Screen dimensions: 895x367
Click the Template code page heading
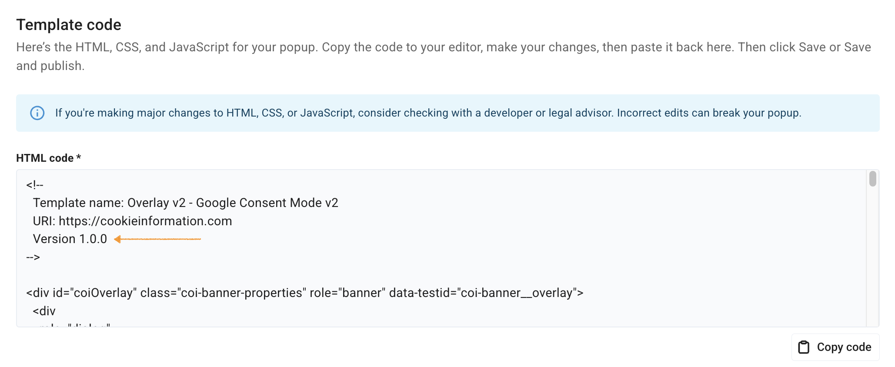point(68,25)
